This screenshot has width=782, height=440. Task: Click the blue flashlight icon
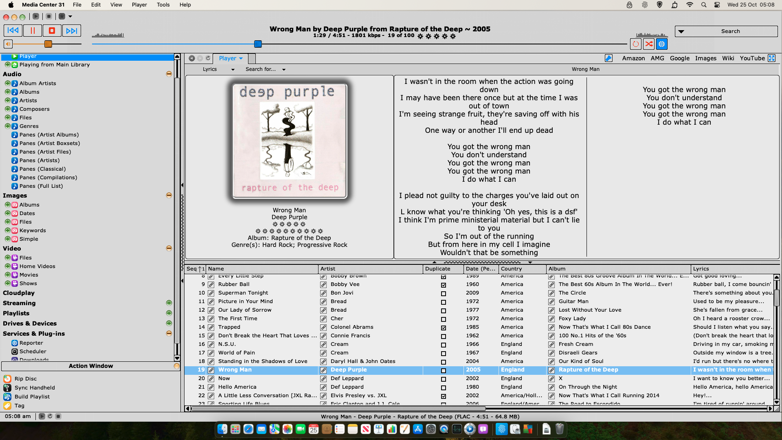pos(608,58)
